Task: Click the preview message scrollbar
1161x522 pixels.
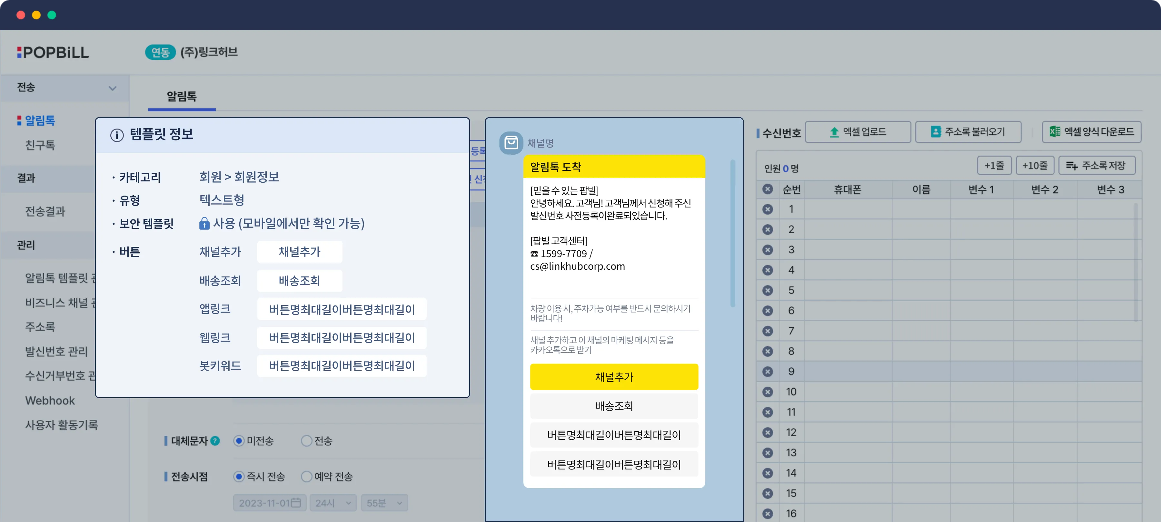Action: click(732, 233)
